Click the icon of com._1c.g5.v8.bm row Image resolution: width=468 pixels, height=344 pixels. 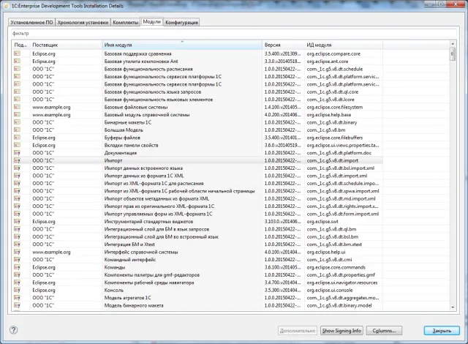click(17, 130)
